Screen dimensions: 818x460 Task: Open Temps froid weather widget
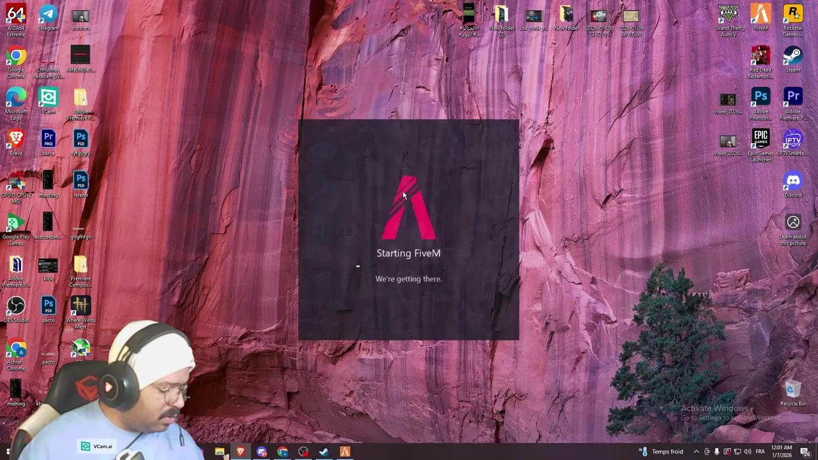(x=661, y=452)
